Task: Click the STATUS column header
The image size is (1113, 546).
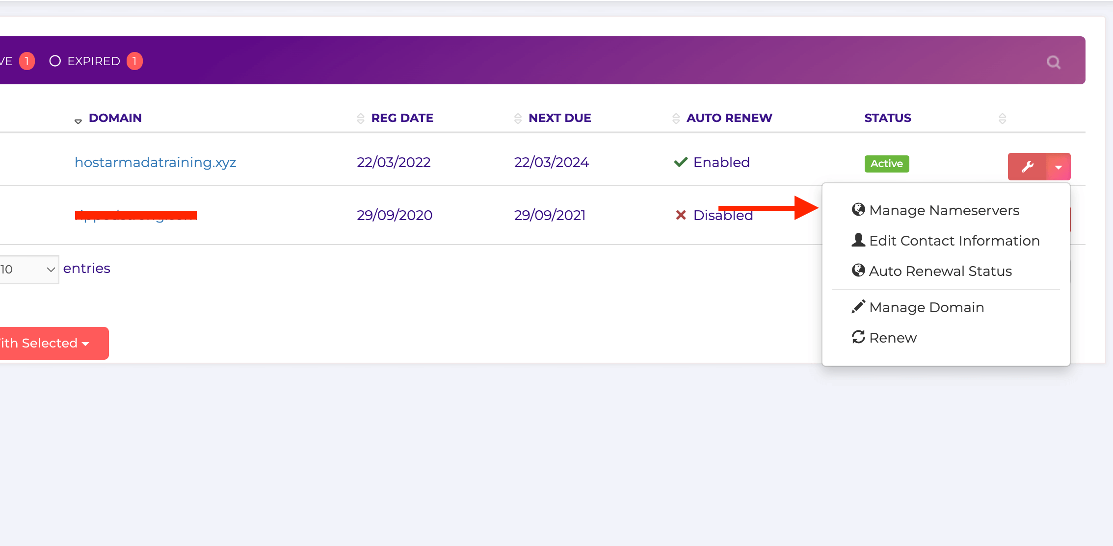Action: click(887, 118)
